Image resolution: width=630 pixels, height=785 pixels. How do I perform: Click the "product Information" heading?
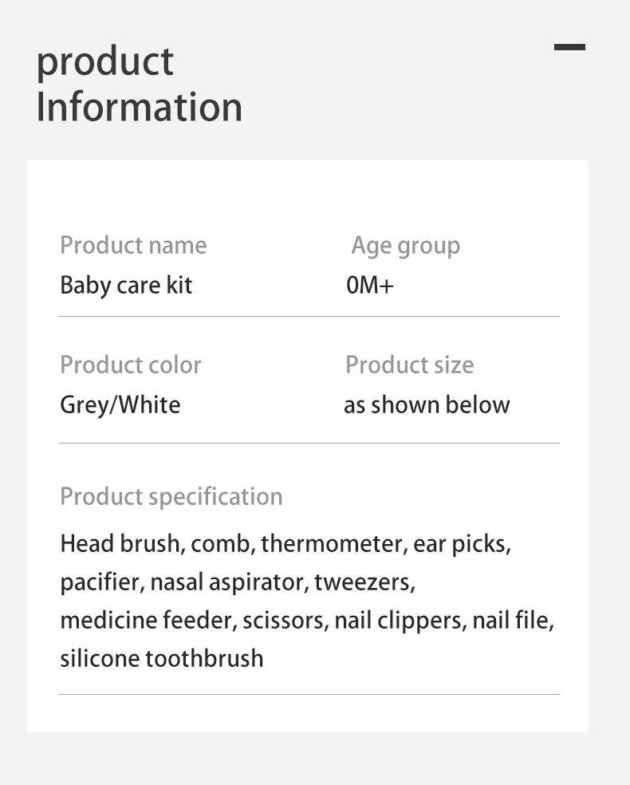click(x=140, y=85)
